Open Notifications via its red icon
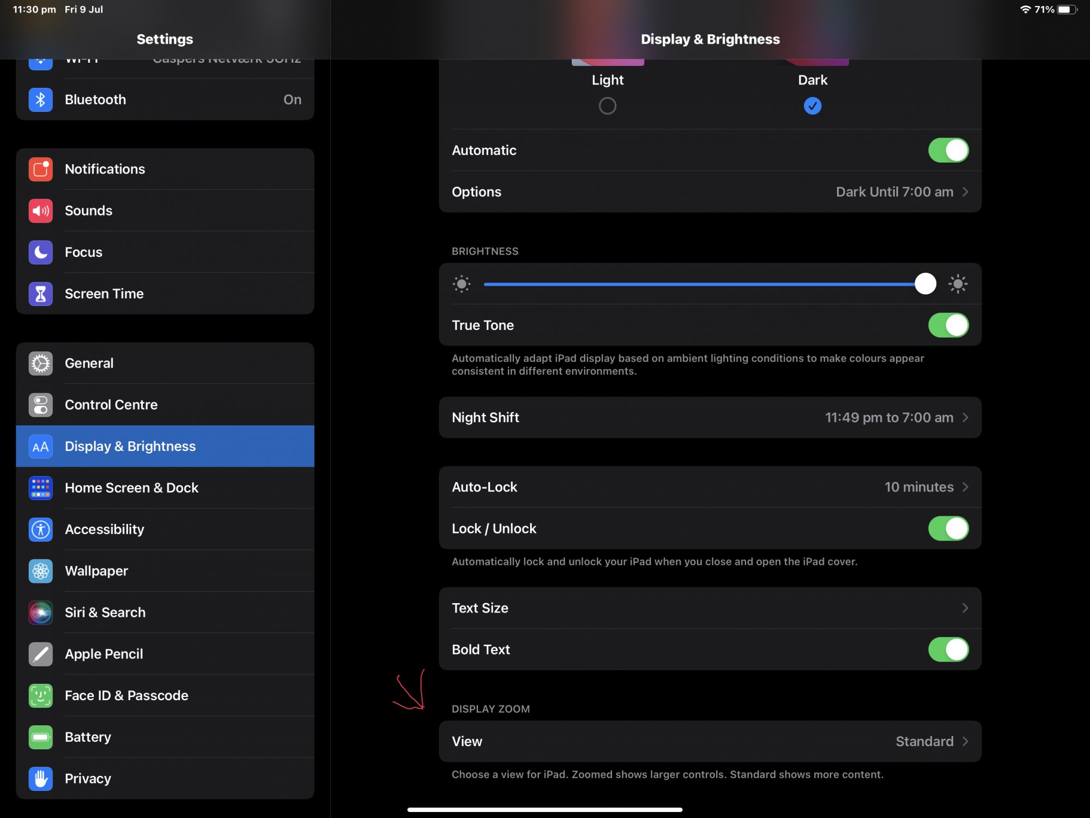The width and height of the screenshot is (1090, 818). 40,169
